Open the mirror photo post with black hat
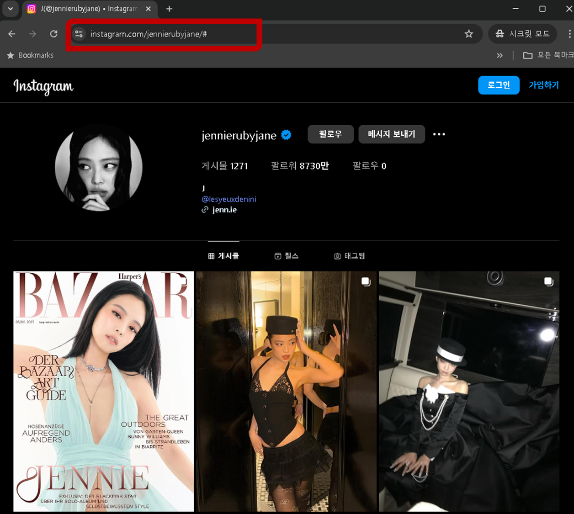This screenshot has height=514, width=574. [x=286, y=392]
